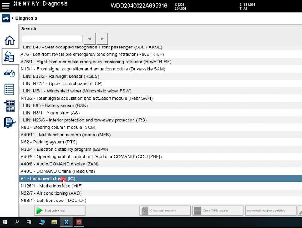302x228 pixels.
Task: Select LIN: B95 Battery sensor (BSN)
Action: tap(161, 105)
